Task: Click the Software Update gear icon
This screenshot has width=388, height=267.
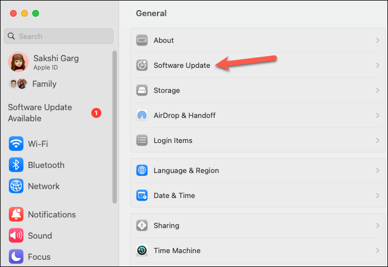Action: (142, 65)
